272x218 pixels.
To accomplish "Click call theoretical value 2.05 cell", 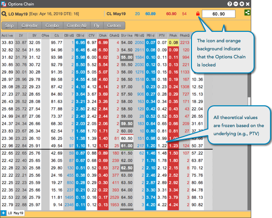I will pos(91,124).
